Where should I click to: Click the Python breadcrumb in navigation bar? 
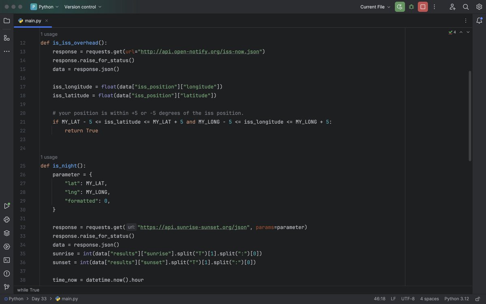coord(13,299)
